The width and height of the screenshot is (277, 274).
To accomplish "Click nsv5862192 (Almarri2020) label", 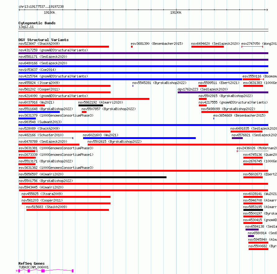I will click(101, 102).
